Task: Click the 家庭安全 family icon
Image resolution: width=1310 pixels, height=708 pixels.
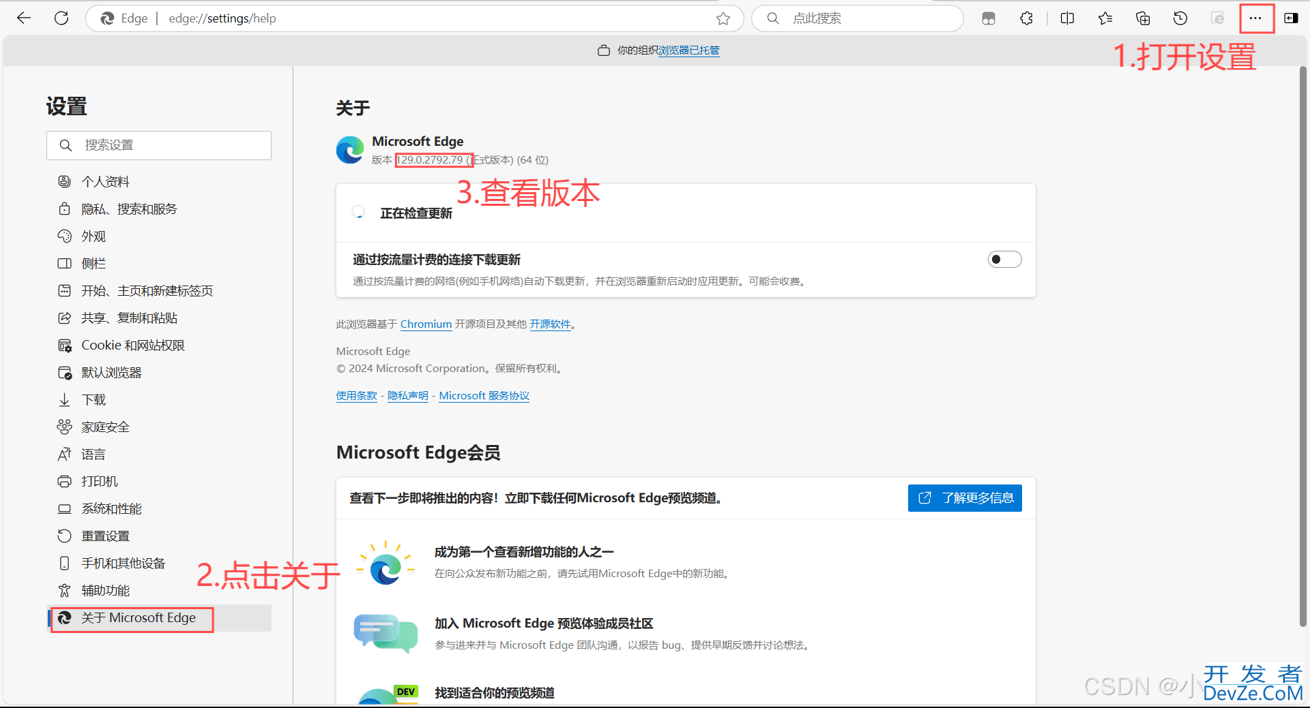Action: point(65,427)
